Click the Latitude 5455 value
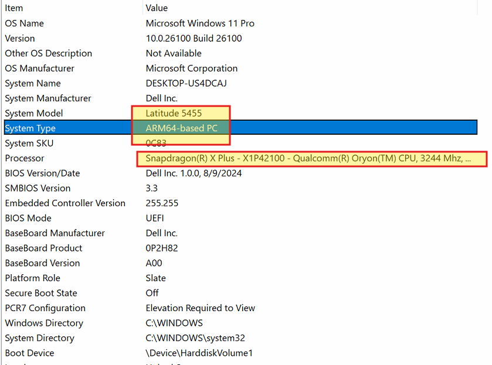 pyautogui.click(x=174, y=113)
